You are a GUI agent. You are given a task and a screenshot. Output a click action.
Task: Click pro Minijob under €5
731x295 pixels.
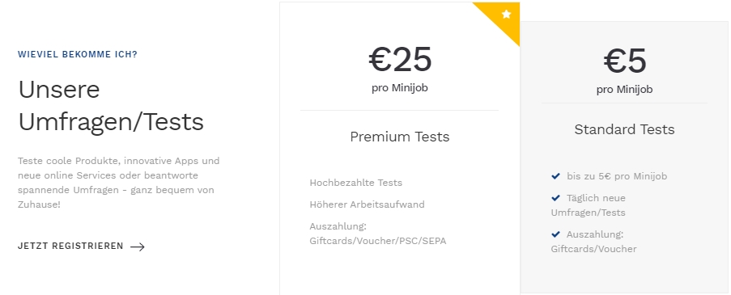624,90
